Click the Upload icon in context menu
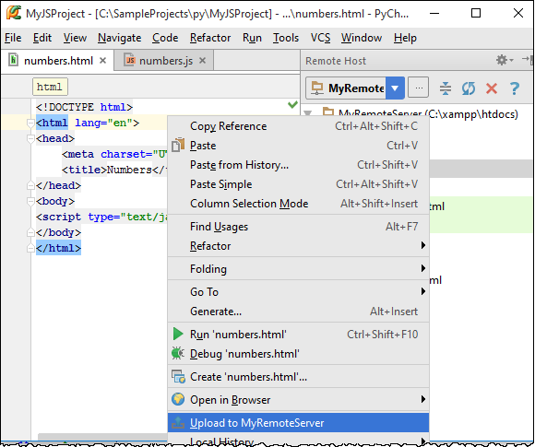535x447 pixels. click(178, 423)
